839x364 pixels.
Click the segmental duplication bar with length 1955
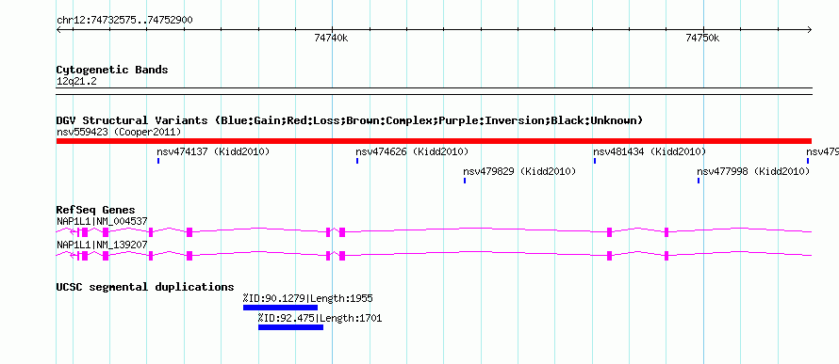(x=280, y=308)
